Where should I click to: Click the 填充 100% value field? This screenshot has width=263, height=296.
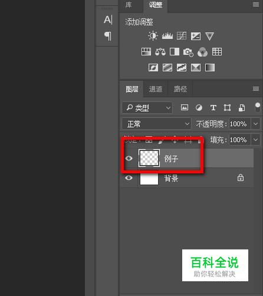(x=240, y=140)
